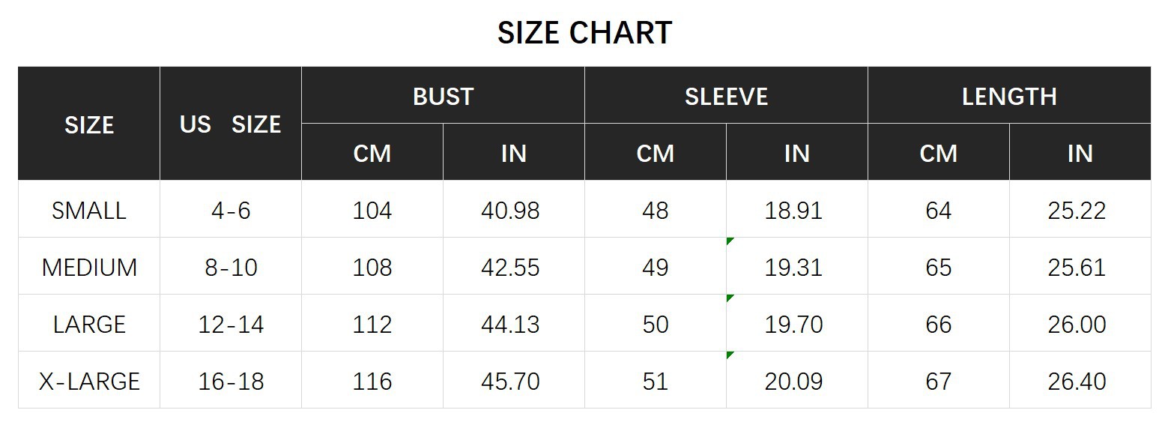
Task: Click the SIZE CHART title
Action: (584, 33)
